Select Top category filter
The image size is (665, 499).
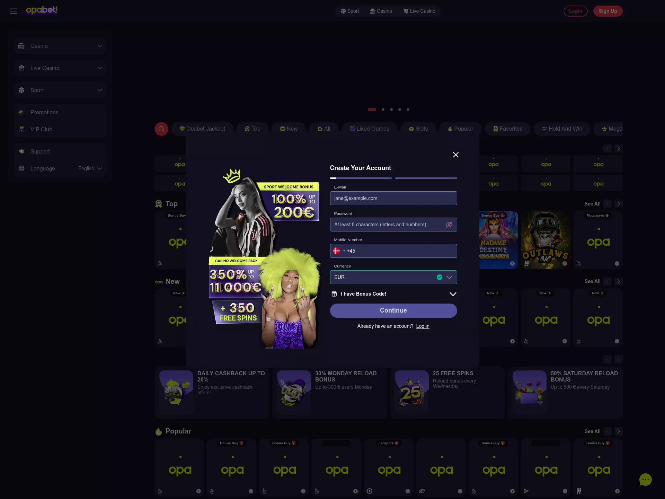pyautogui.click(x=252, y=129)
